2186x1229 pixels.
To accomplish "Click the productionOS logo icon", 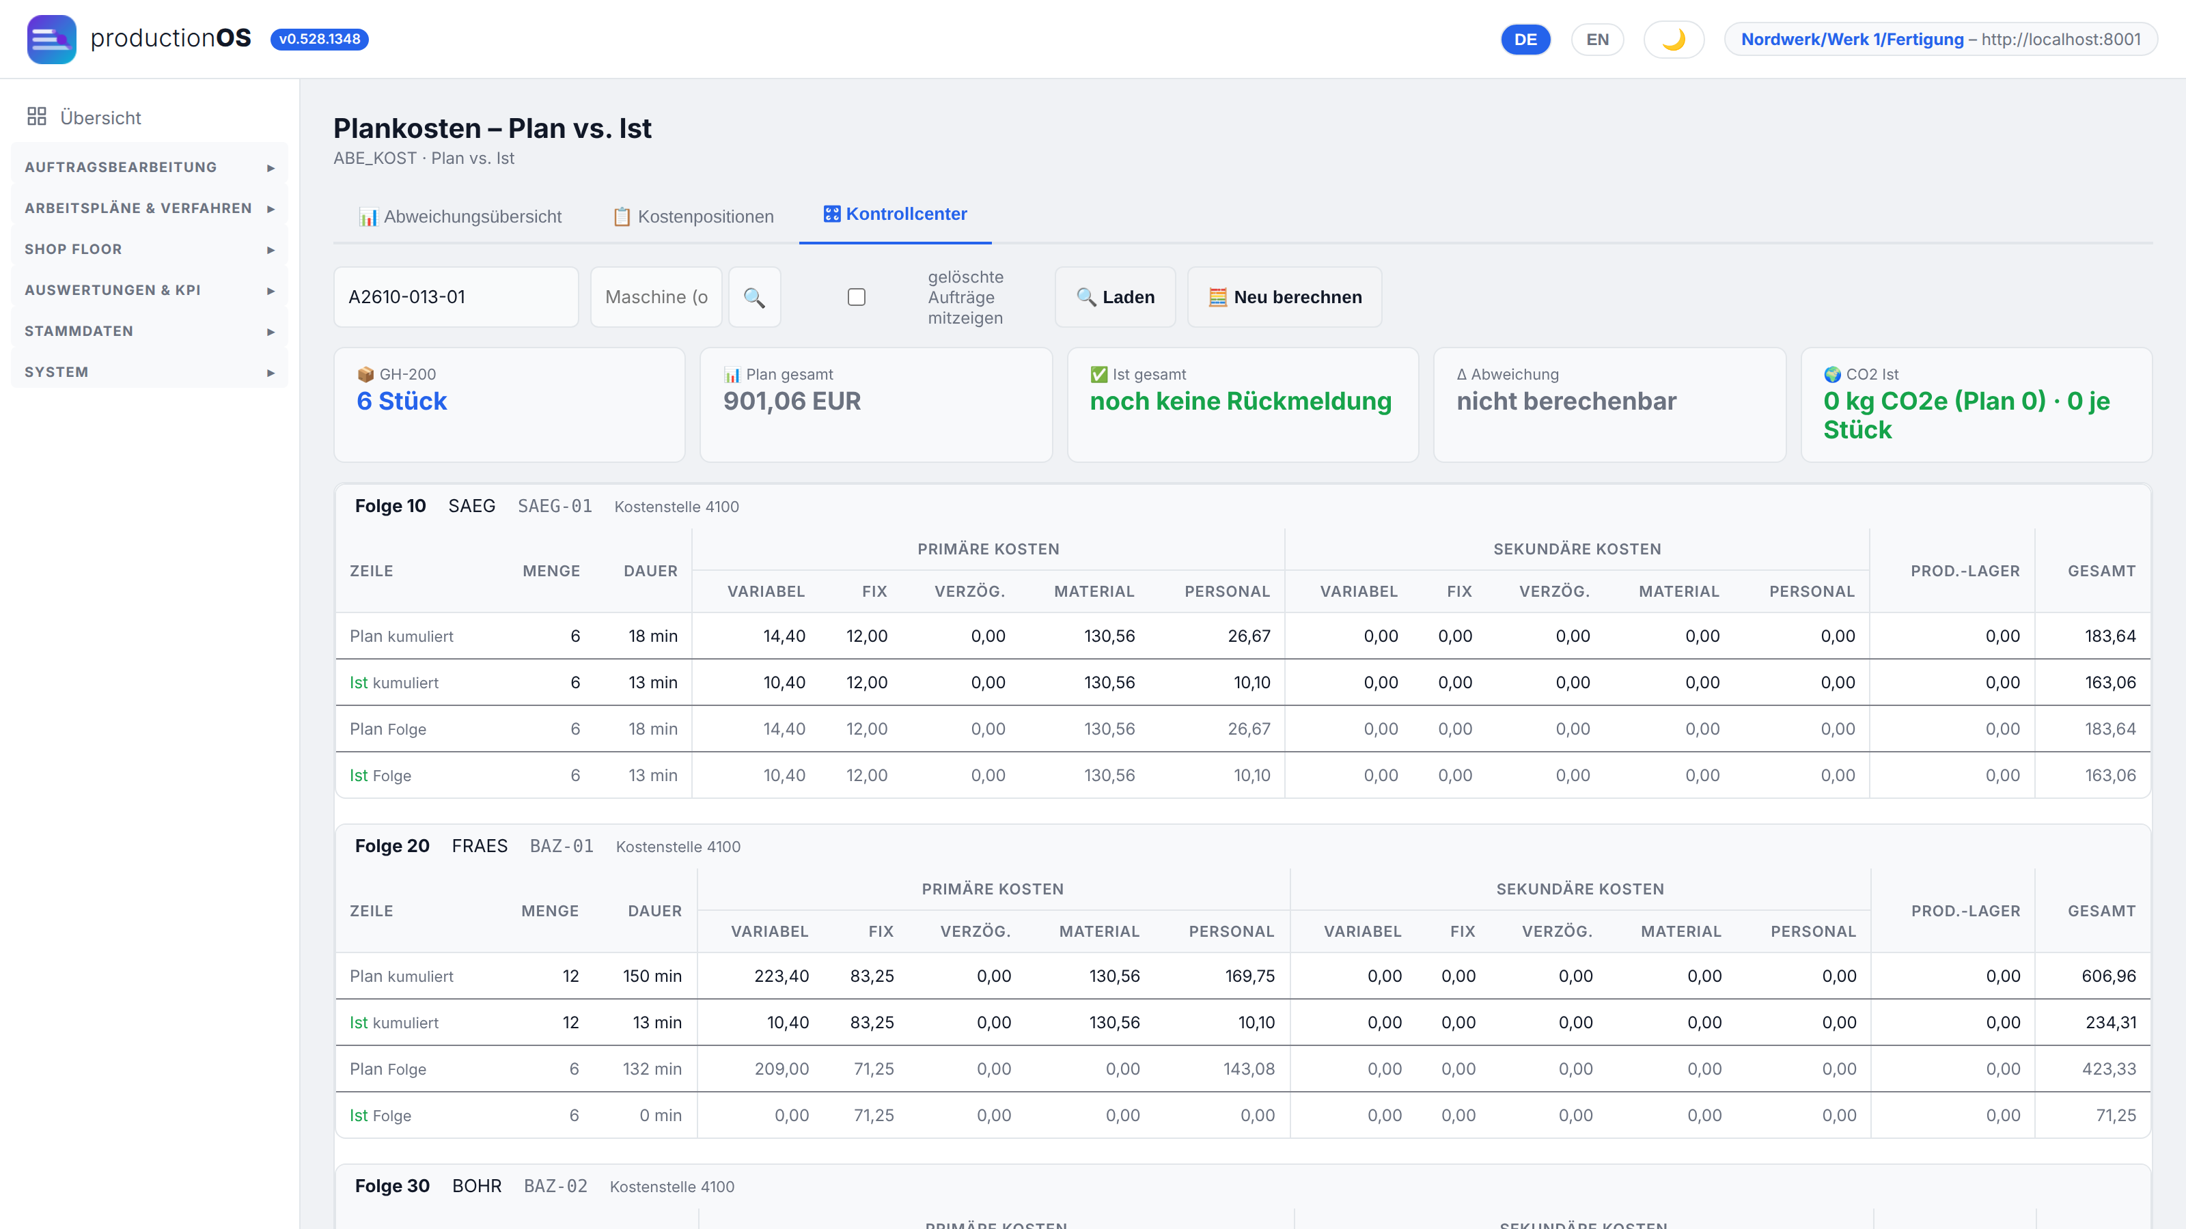I will click(x=52, y=39).
